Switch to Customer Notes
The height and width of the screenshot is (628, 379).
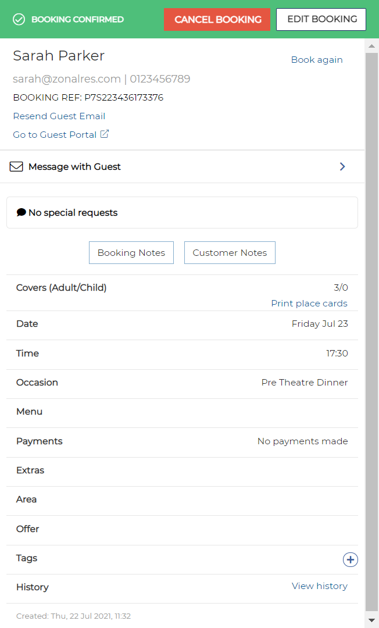[230, 253]
